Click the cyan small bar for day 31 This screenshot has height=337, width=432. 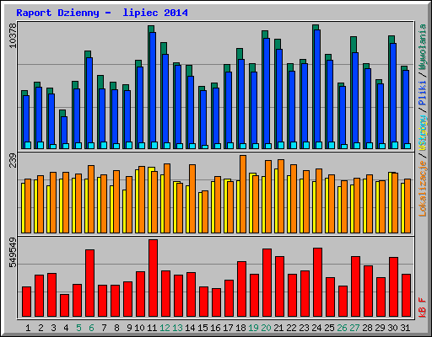[x=408, y=146]
